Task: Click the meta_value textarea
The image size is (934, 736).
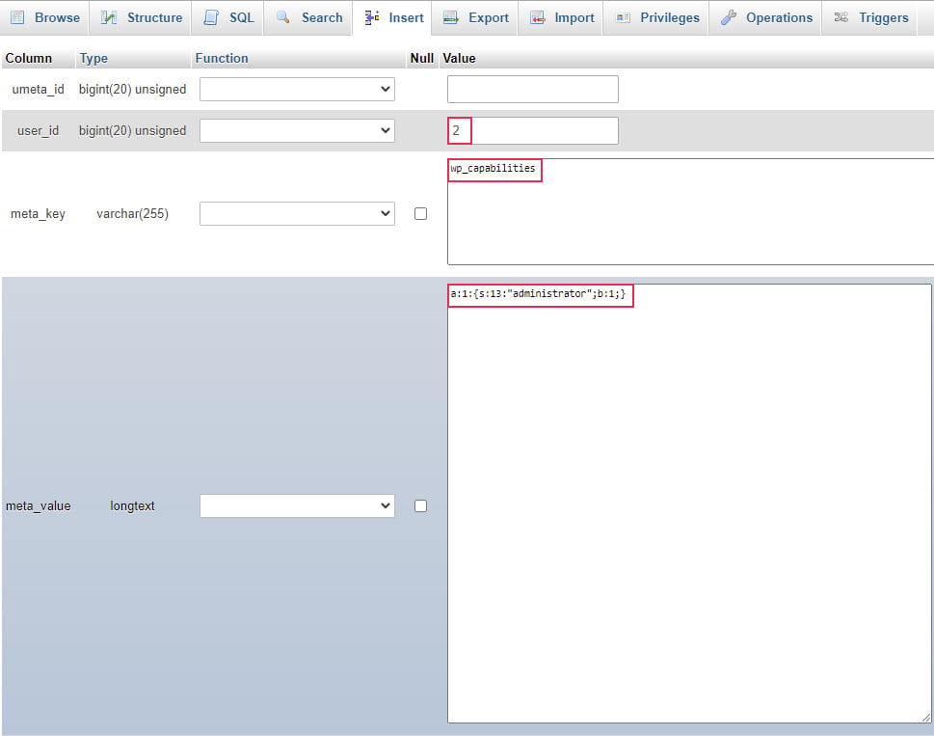Action: [x=689, y=504]
